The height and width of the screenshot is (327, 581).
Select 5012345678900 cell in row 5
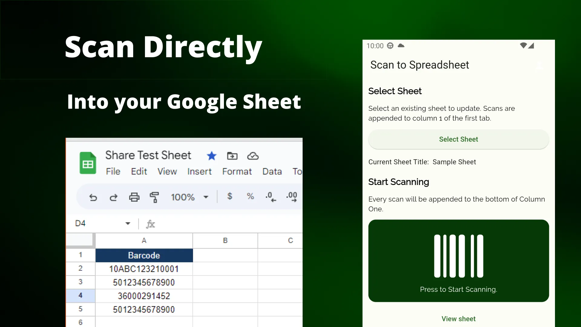(x=144, y=309)
